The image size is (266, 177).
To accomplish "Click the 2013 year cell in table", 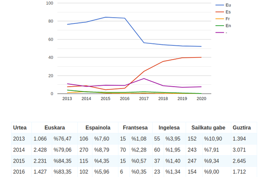I will 21,139.
